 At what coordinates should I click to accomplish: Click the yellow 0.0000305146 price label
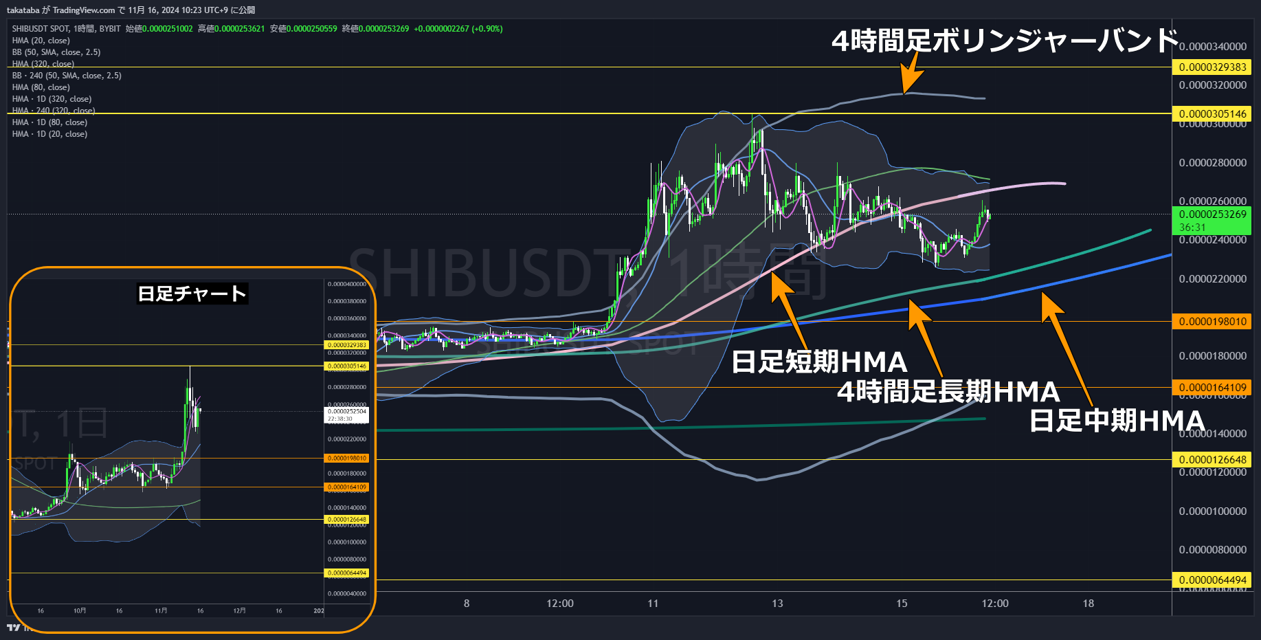pos(1212,114)
